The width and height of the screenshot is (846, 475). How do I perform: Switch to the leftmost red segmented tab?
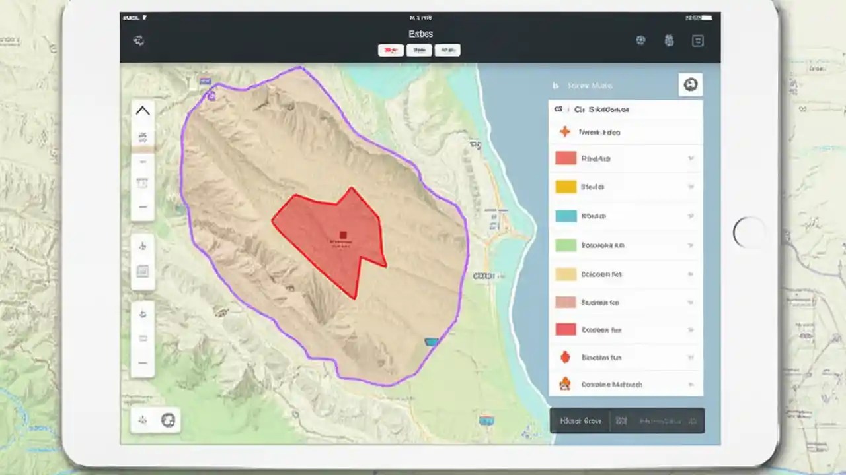[x=391, y=49]
